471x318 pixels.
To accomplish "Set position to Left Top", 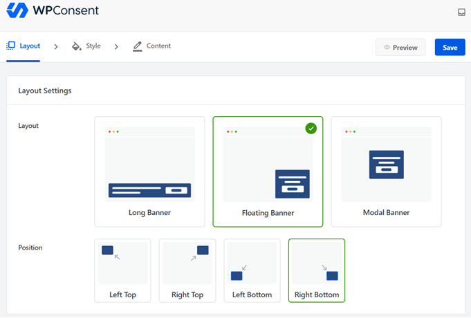I will click(x=122, y=294).
